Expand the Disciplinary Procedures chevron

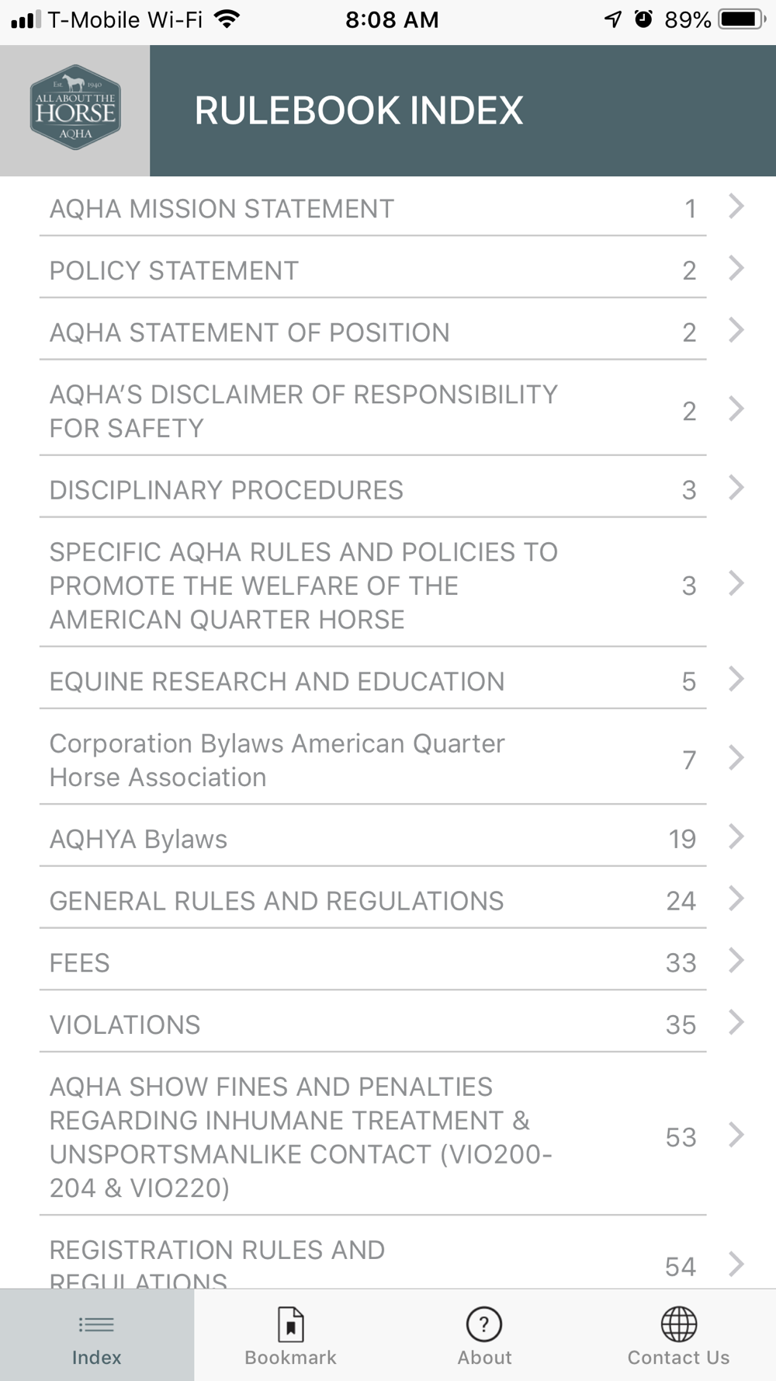pos(736,489)
